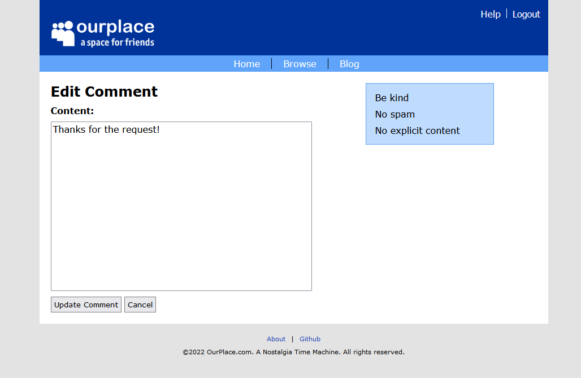Viewport: 581px width, 378px height.
Task: Select the 'Thanks for the request!' text
Action: pyautogui.click(x=106, y=129)
